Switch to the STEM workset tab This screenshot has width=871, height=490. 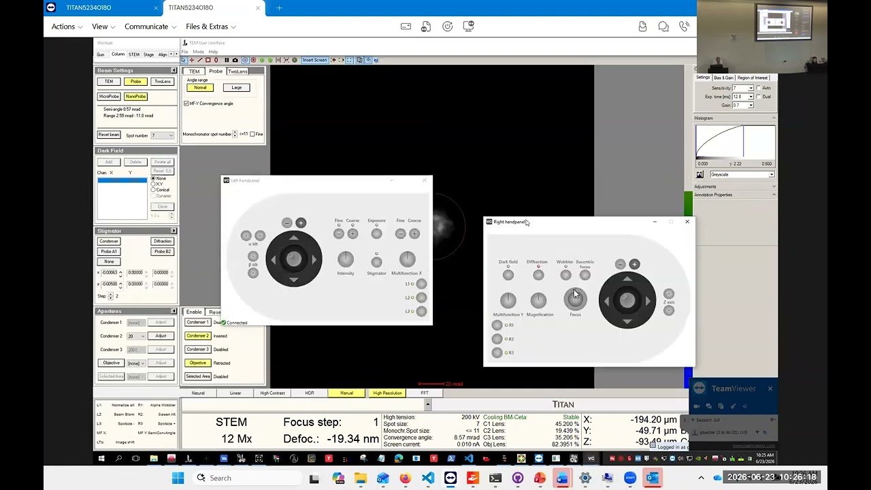tap(134, 54)
